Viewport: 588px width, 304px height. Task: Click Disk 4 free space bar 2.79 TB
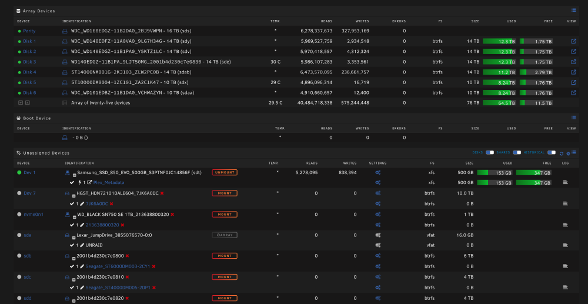coord(536,72)
